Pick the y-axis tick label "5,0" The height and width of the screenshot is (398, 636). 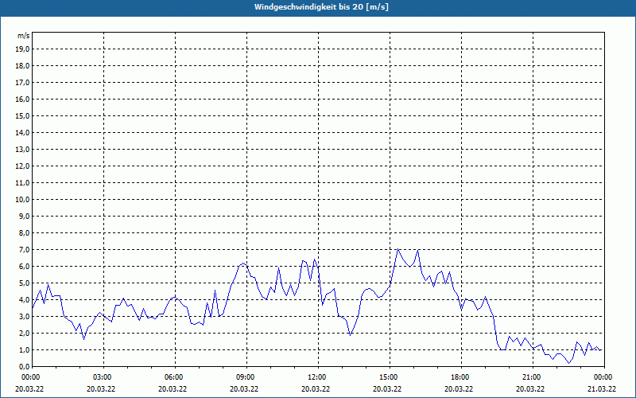25,283
